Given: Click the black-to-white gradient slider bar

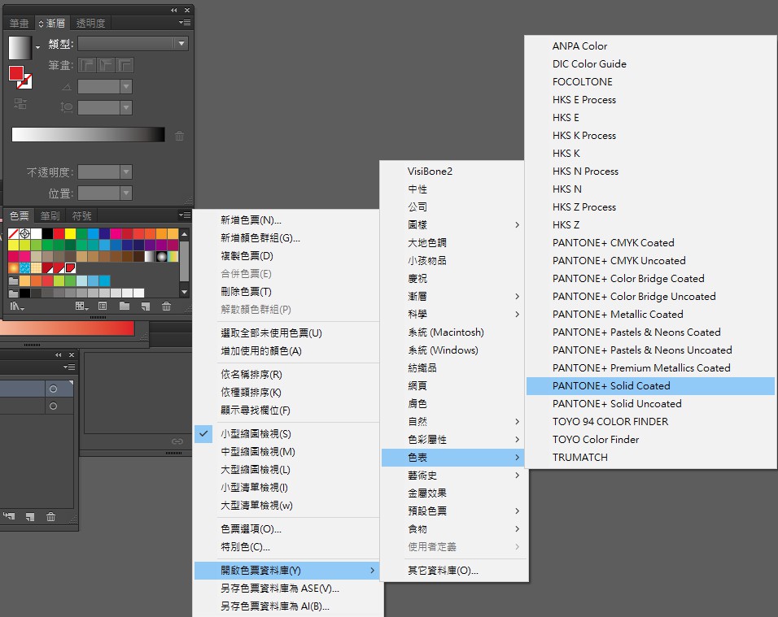Looking at the screenshot, I should pos(89,134).
